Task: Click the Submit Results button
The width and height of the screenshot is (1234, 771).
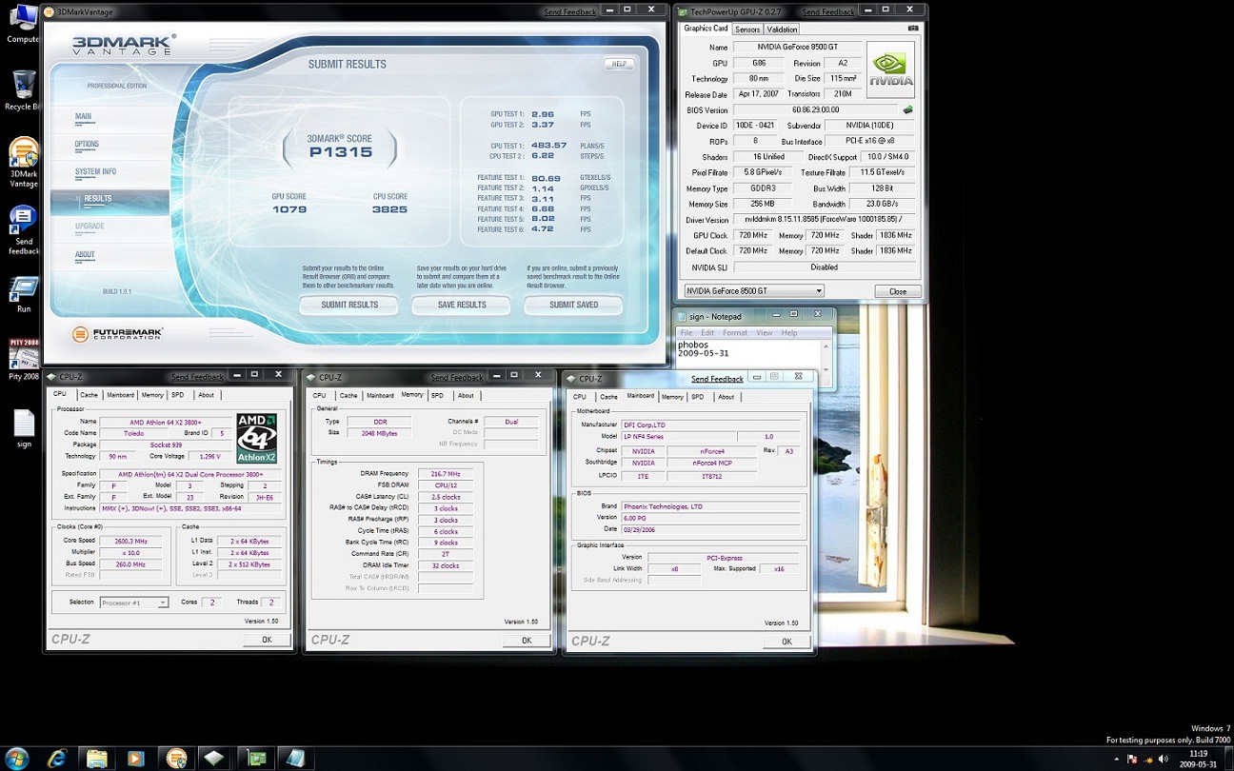Action: pos(349,305)
